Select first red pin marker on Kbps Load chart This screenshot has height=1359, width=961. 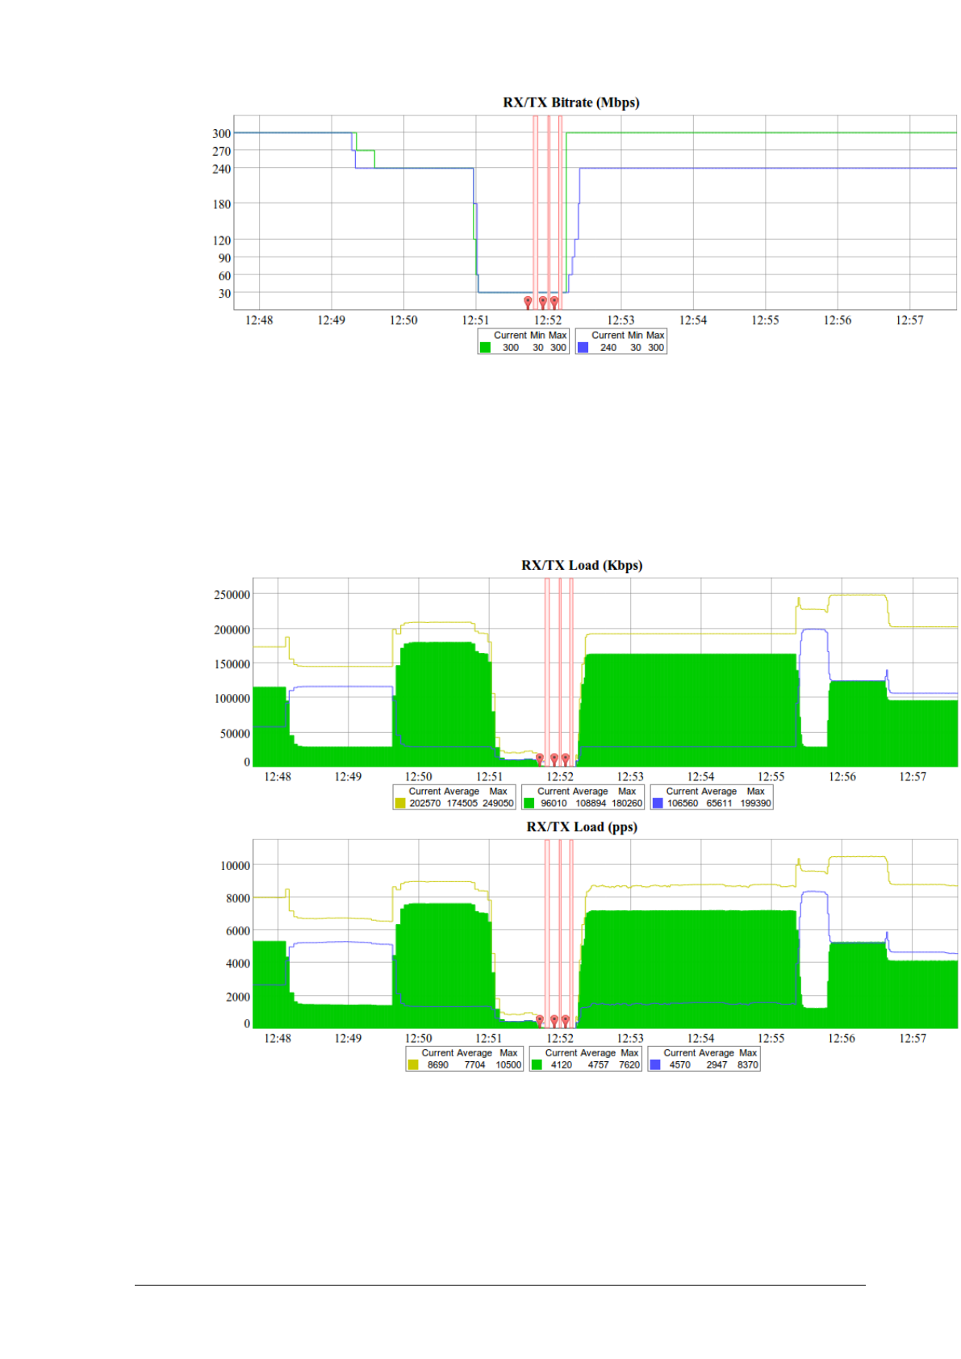[x=540, y=759]
